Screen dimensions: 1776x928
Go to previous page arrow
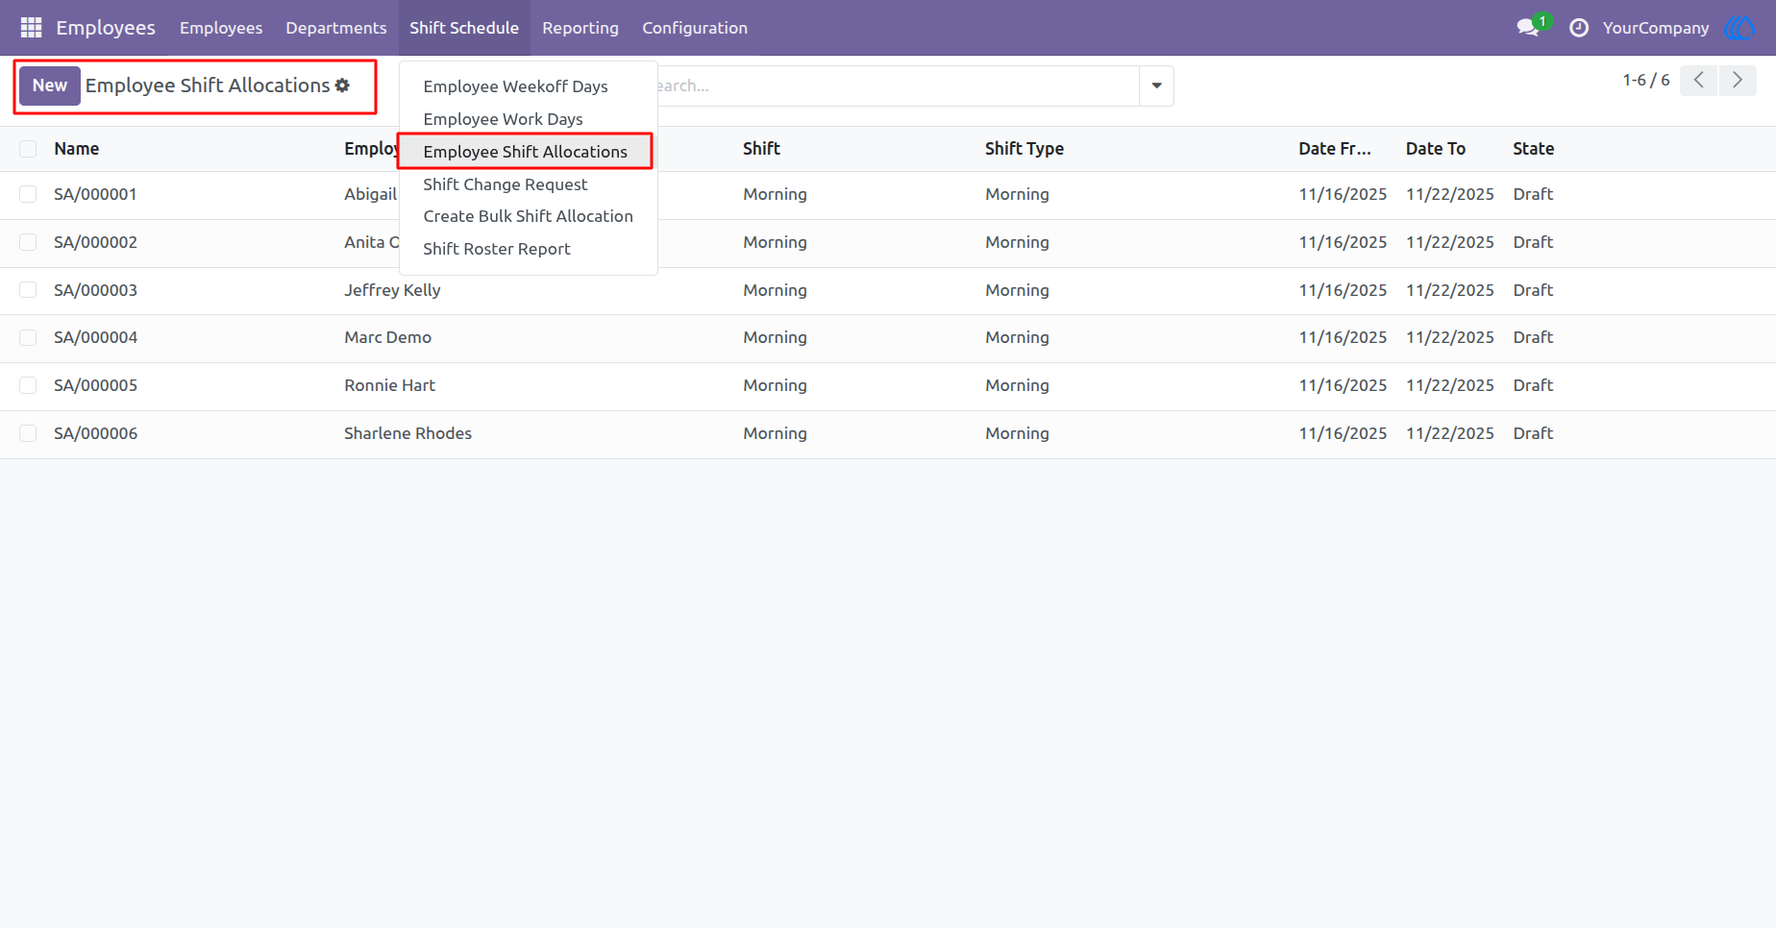click(1698, 80)
